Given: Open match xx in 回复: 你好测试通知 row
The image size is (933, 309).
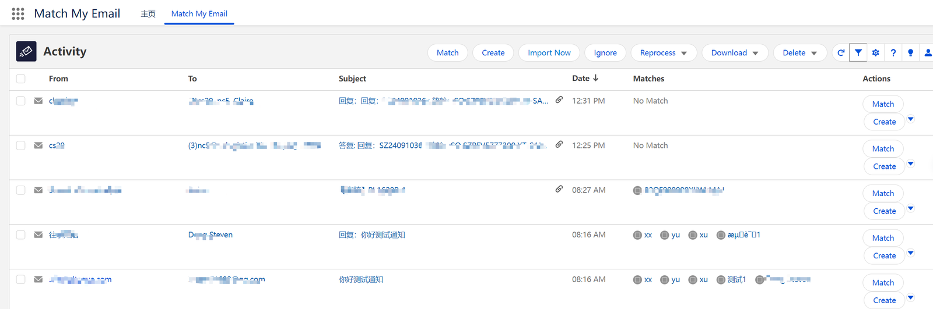Looking at the screenshot, I should [x=648, y=235].
